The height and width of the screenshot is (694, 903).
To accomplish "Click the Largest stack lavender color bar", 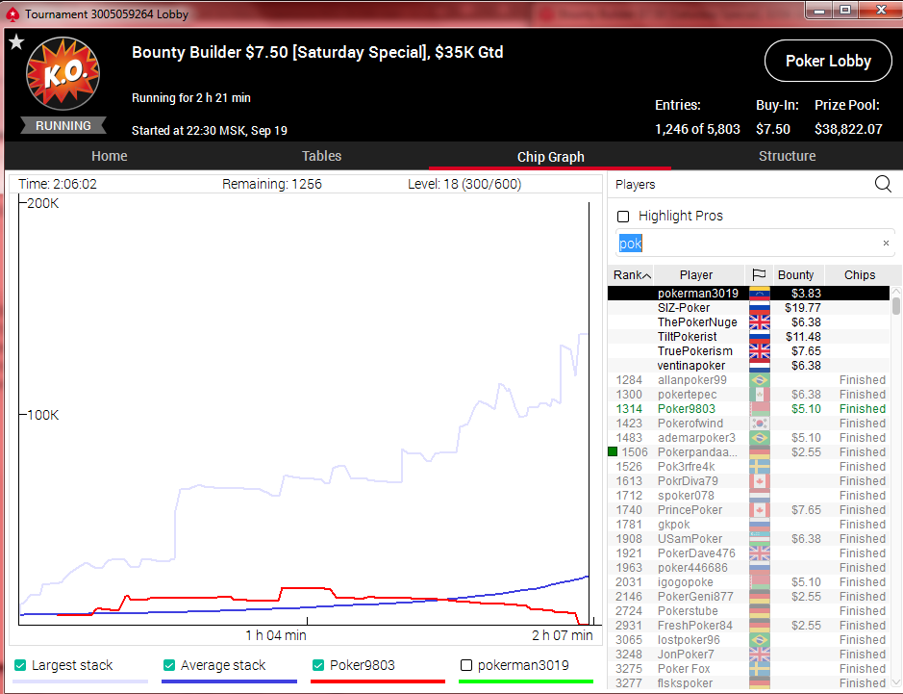I will [80, 681].
